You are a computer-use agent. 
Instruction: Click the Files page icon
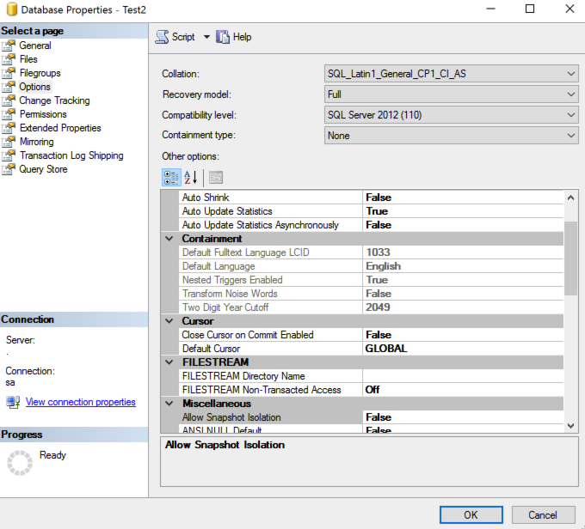(x=9, y=59)
